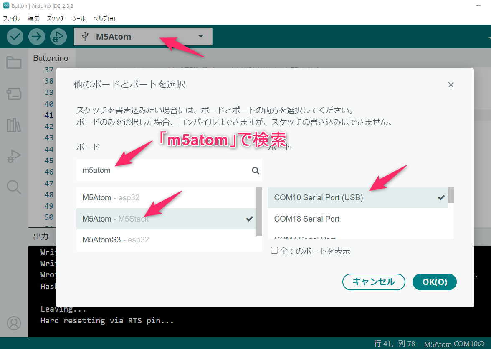
Task: Open the スケッチ menu
Action: 56,18
